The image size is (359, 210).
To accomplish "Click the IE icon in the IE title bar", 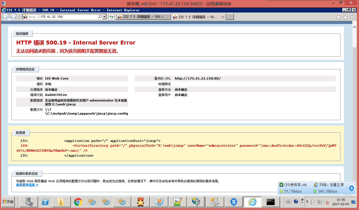I will pyautogui.click(x=4, y=10).
